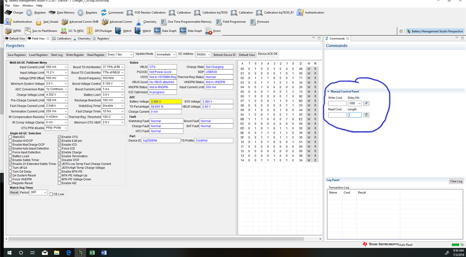Switch to the Default View tab
Image resolution: width=466 pixels, height=257 pixels.
(x=15, y=39)
